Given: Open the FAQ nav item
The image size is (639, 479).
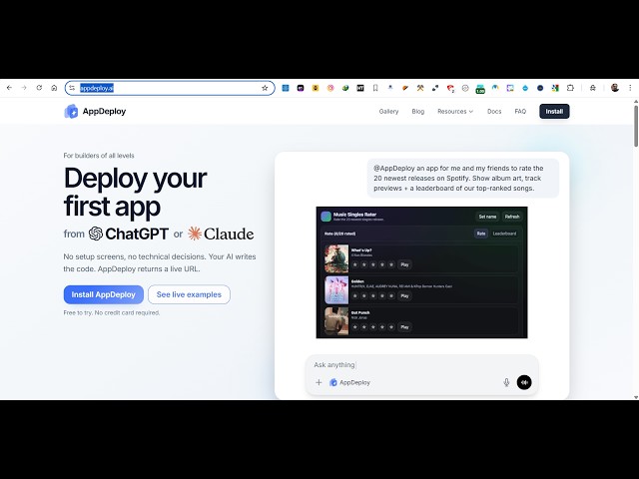Looking at the screenshot, I should point(520,111).
